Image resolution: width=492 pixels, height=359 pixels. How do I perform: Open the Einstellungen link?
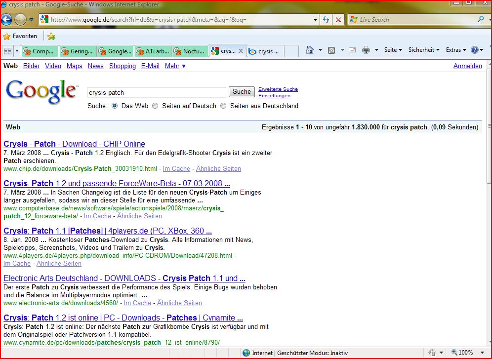pos(274,96)
